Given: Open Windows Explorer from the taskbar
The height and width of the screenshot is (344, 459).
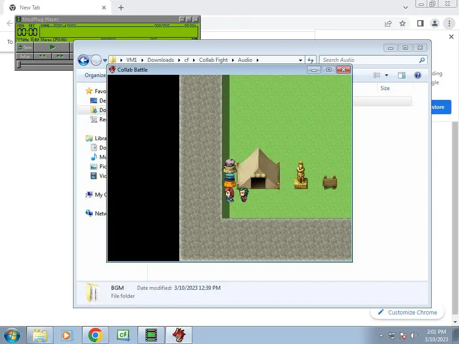Looking at the screenshot, I should coord(40,335).
